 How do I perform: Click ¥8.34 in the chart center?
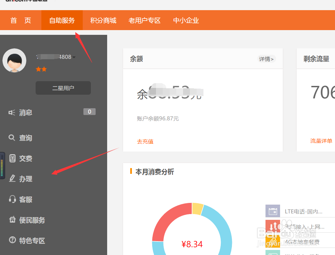click(192, 244)
